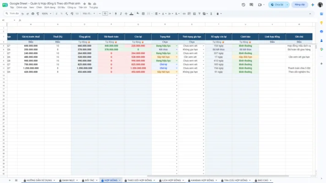Screen dimensions: 326x183
Task: Click the print icon
Action: click(33, 14)
